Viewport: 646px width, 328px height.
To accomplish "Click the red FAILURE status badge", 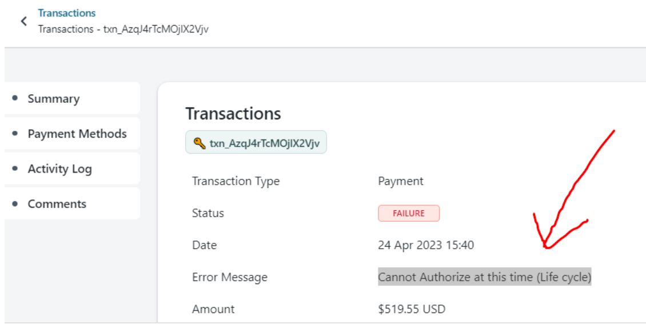I will click(408, 213).
